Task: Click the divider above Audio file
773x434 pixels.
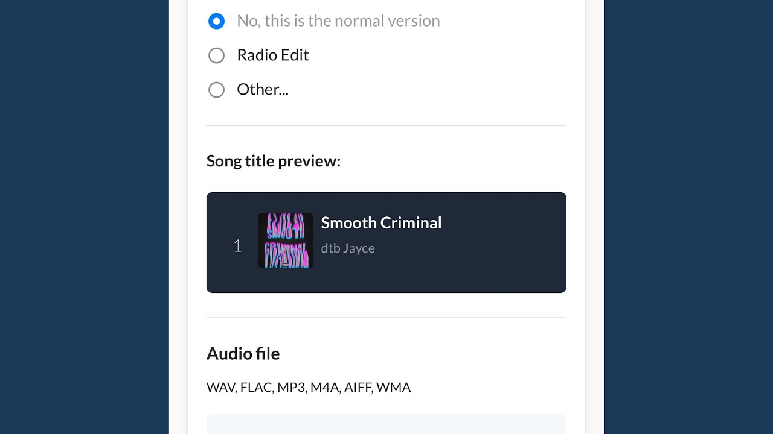Action: pyautogui.click(x=386, y=318)
